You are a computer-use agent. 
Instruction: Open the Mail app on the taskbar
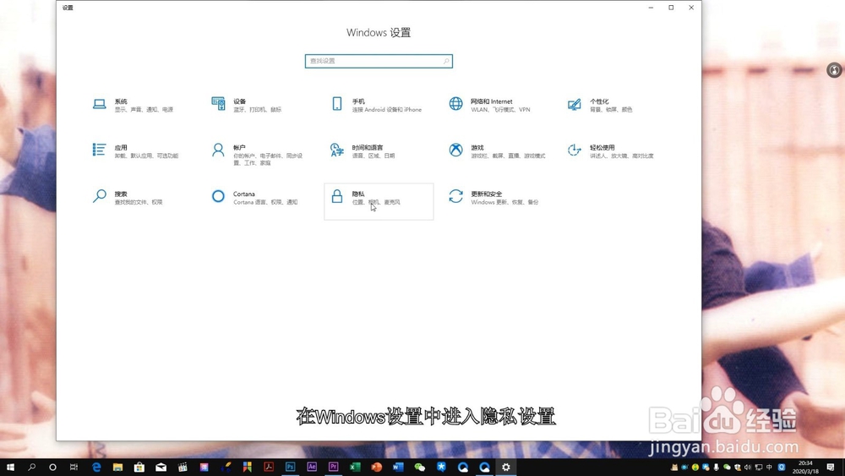(161, 467)
